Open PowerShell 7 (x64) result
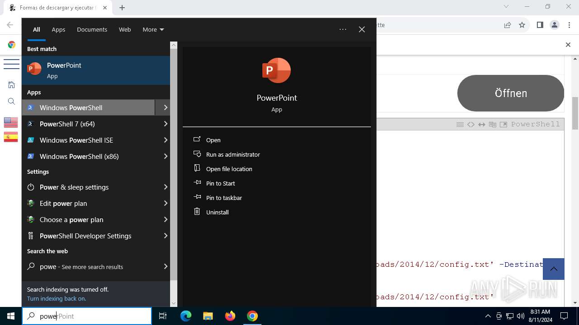Image resolution: width=579 pixels, height=325 pixels. pyautogui.click(x=89, y=124)
